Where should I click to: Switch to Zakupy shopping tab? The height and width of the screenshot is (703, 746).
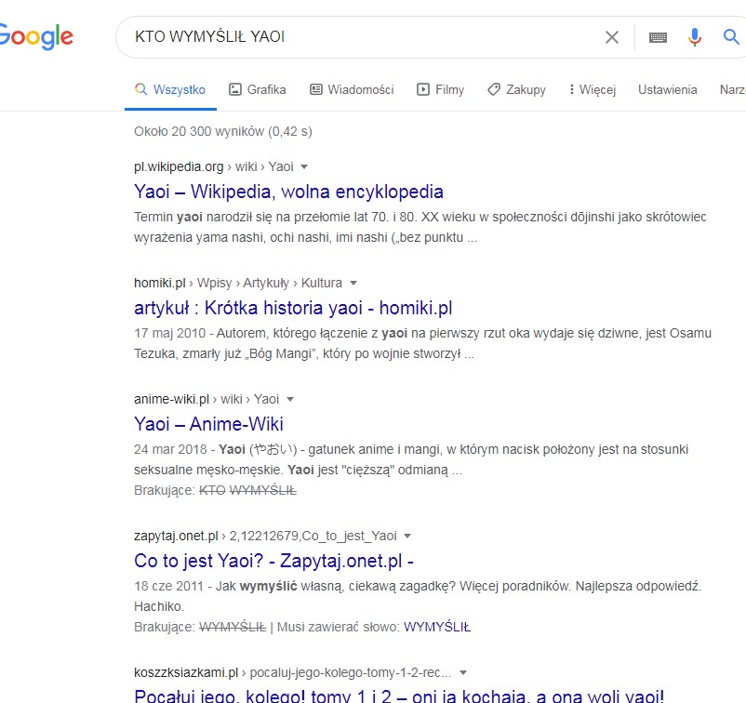516,90
